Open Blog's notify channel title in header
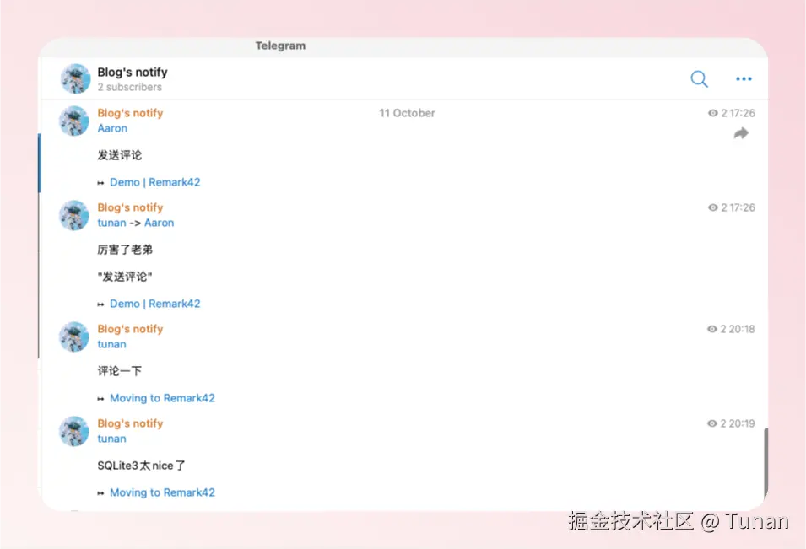 click(x=133, y=72)
